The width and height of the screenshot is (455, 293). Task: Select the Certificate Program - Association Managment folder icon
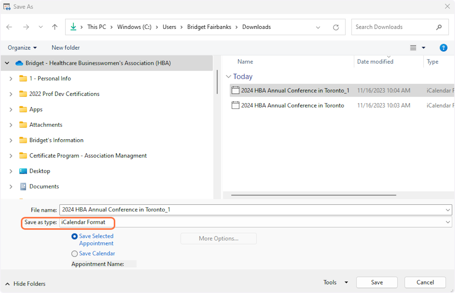pyautogui.click(x=23, y=156)
